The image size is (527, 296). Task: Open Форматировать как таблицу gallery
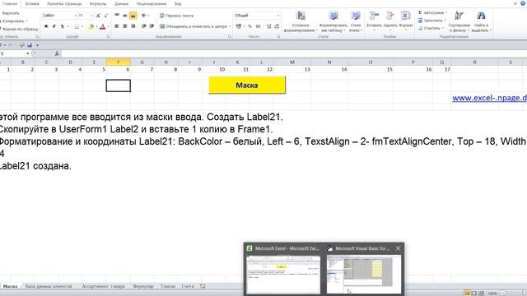point(333,21)
